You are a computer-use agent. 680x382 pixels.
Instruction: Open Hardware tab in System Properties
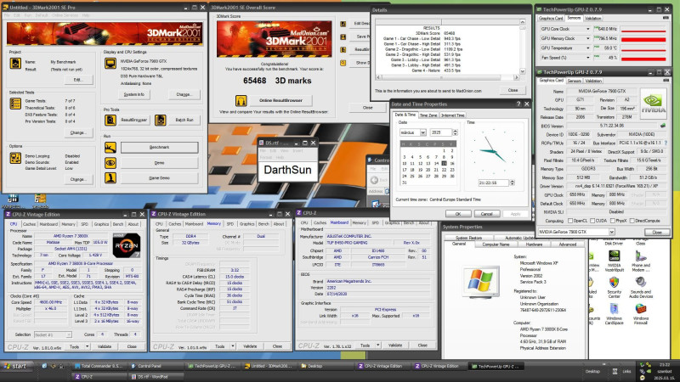(534, 244)
